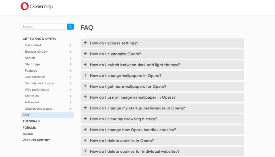Open the Advanced sidebar link

pyautogui.click(x=32, y=102)
